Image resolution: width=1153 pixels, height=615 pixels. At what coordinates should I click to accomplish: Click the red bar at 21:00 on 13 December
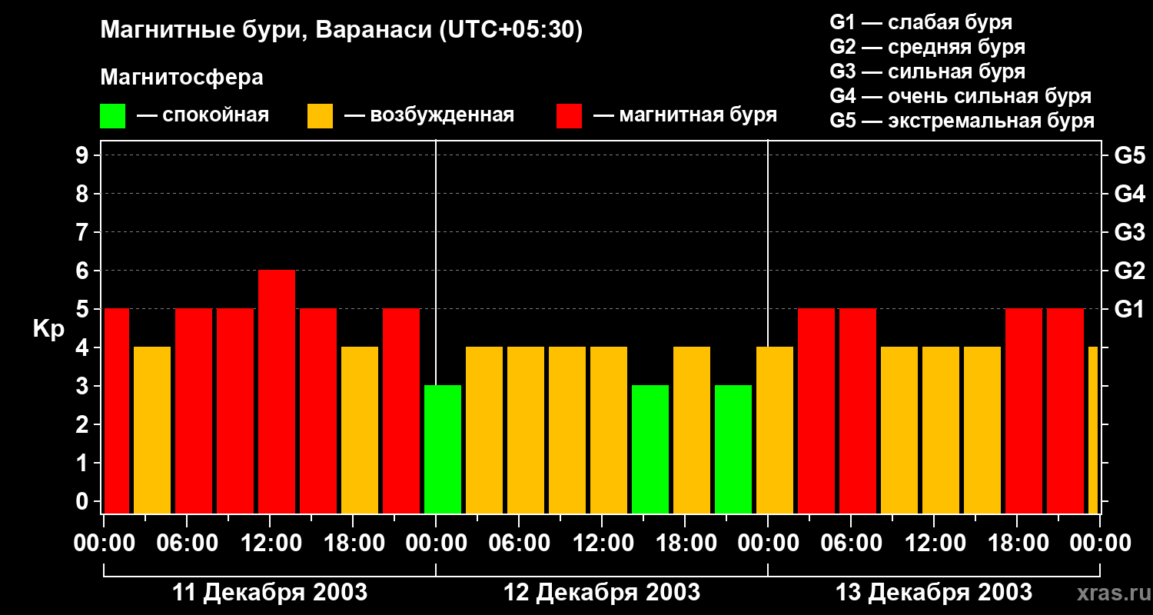click(x=1065, y=411)
